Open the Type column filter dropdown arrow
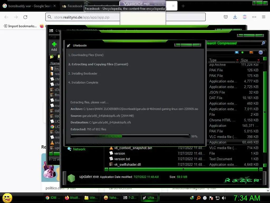This screenshot has height=203, width=270. click(x=237, y=60)
